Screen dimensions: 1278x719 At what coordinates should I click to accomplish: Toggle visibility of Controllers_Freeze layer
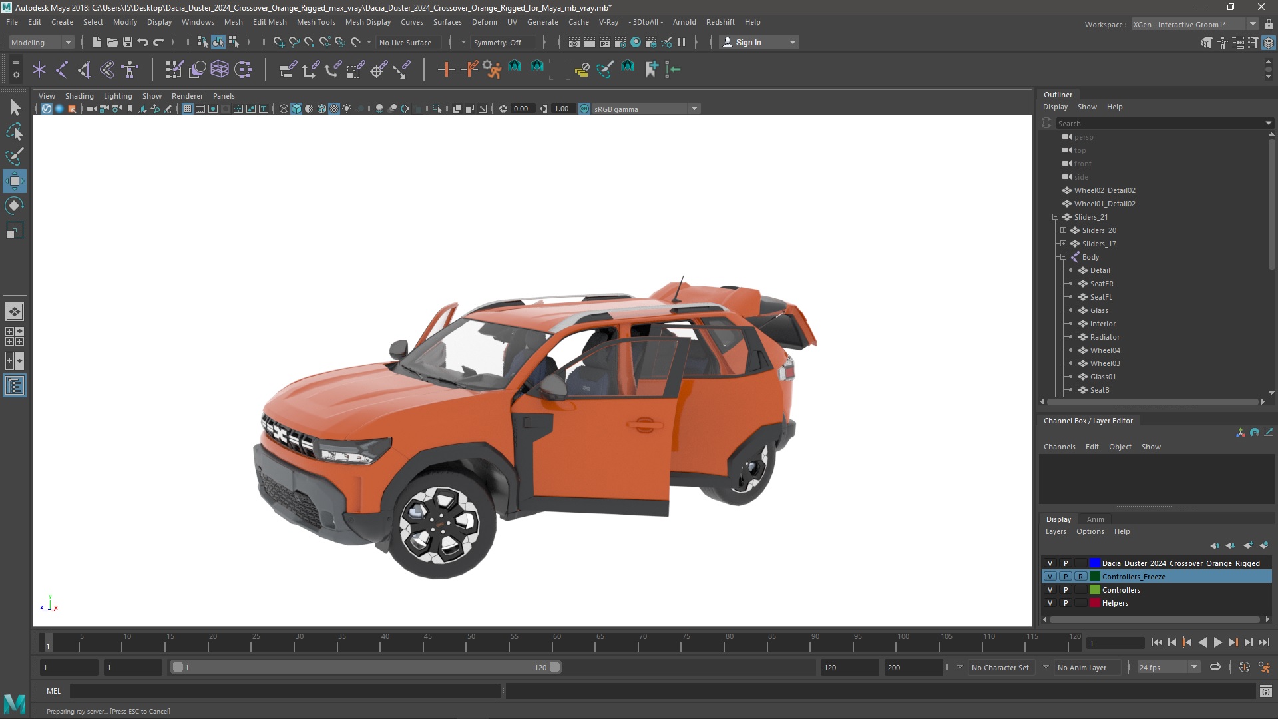tap(1050, 577)
